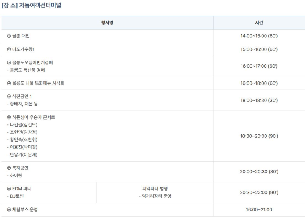
Task: Select 히든싱어 우승자 콘서트 title
Action: coord(33,117)
